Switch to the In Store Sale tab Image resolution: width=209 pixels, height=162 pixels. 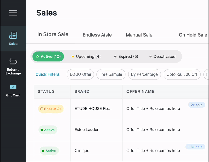(53, 34)
